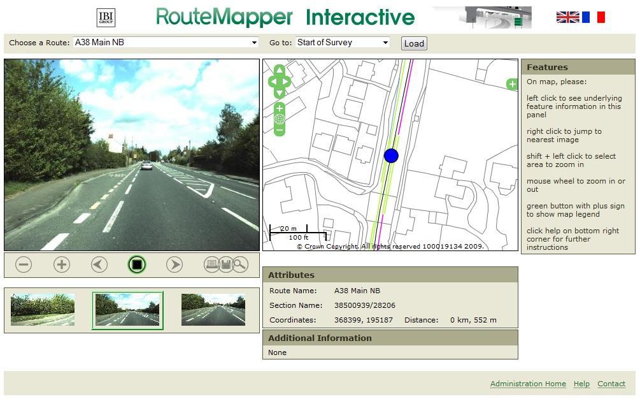
Task: Click the Additional Information panel header
Action: 390,338
